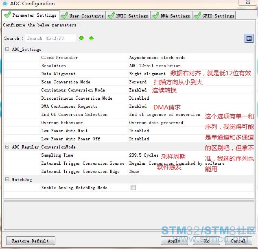Open the NVIC Settings tab

click(x=128, y=16)
